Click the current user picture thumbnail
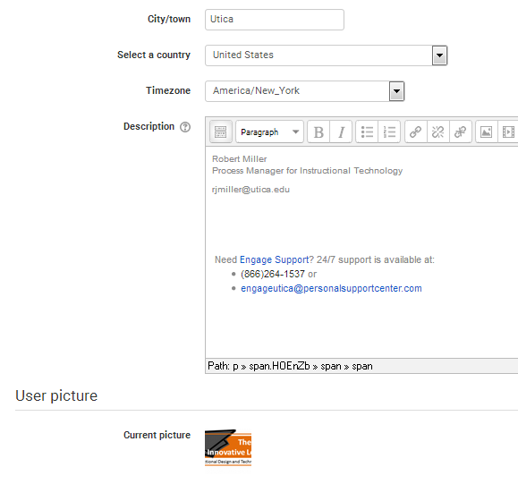This screenshot has width=518, height=484. [228, 447]
